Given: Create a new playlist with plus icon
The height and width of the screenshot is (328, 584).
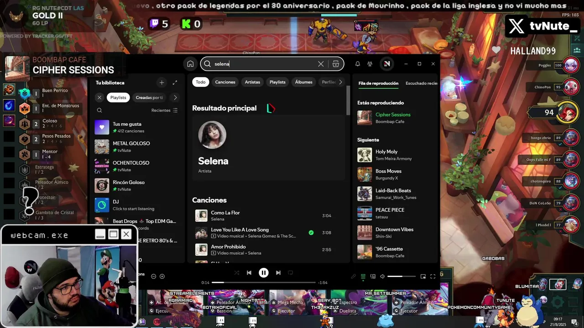Looking at the screenshot, I should click(x=162, y=82).
